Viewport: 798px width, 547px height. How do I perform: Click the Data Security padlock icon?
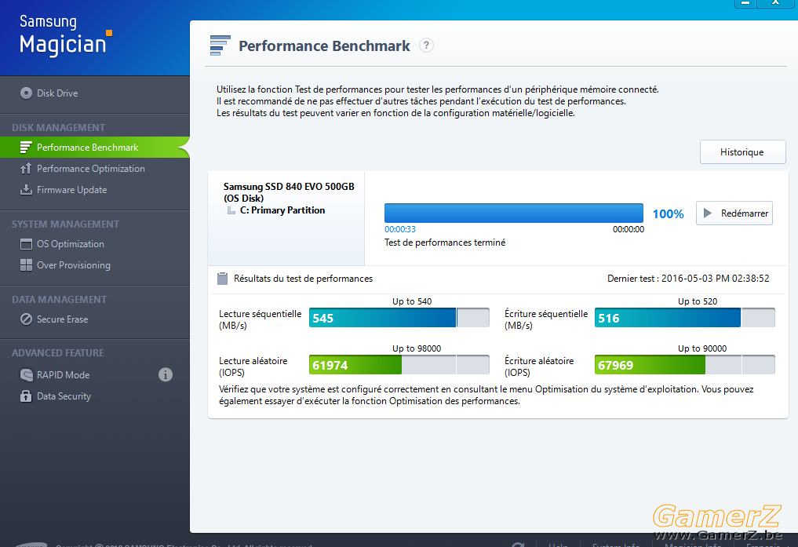point(26,396)
